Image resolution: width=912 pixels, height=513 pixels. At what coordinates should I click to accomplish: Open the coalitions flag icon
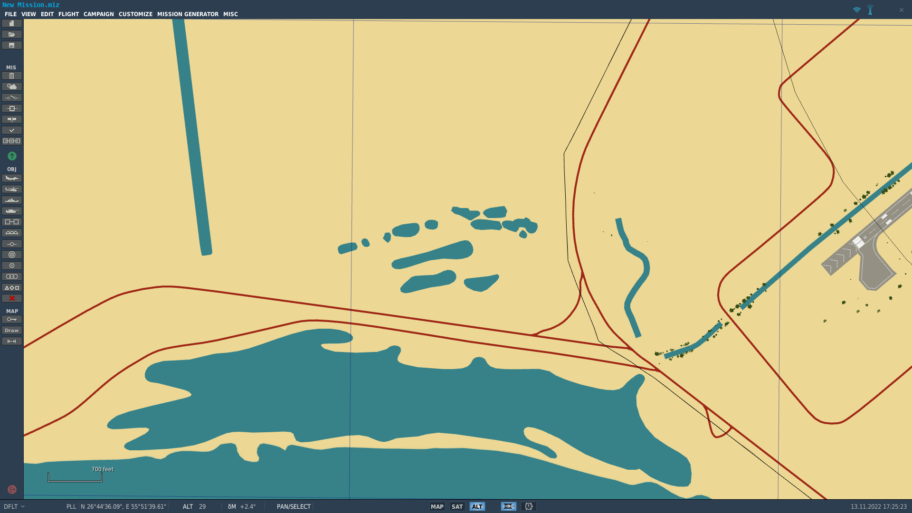point(12,119)
